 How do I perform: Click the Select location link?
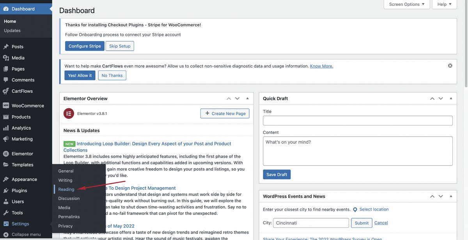coord(374,209)
